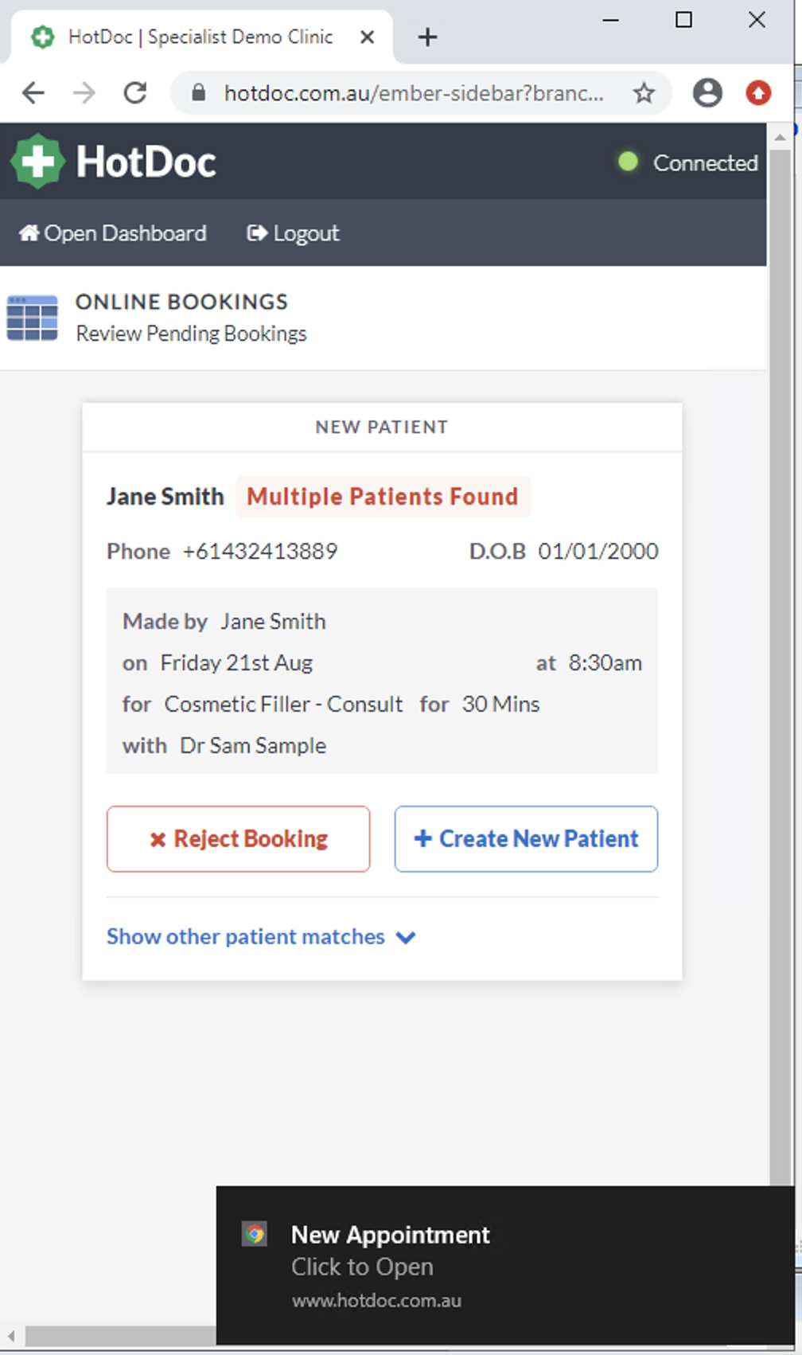802x1355 pixels.
Task: Click the HotDoc logo icon
Action: [x=37, y=162]
